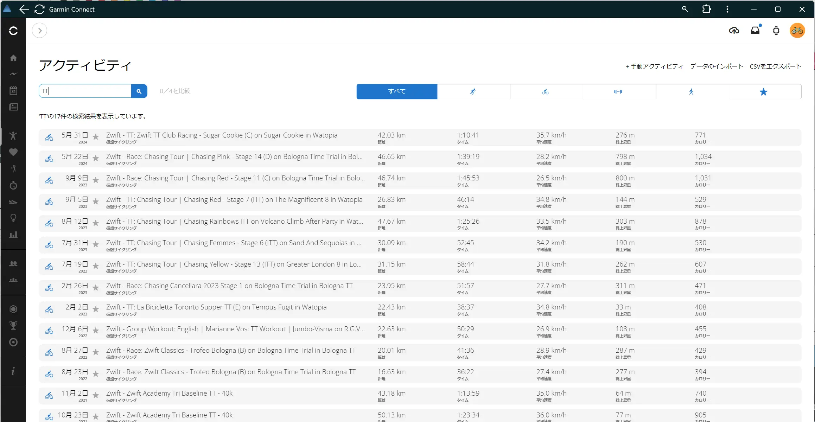The width and height of the screenshot is (815, 422).
Task: Favorite the 7月 19日 Chasing Yellow activity star
Action: pos(95,266)
